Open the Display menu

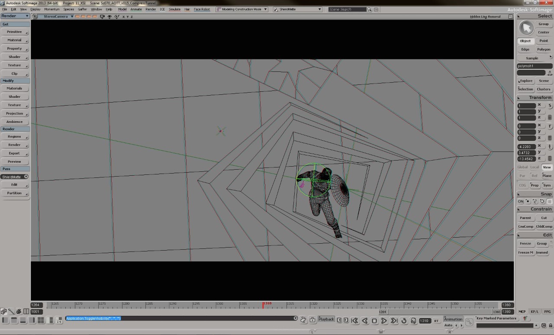35,9
